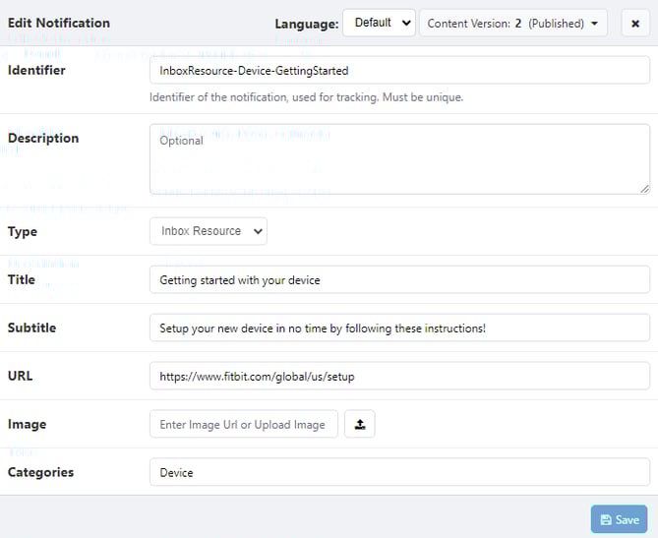658x538 pixels.
Task: Click the Subtitle input field
Action: [398, 328]
